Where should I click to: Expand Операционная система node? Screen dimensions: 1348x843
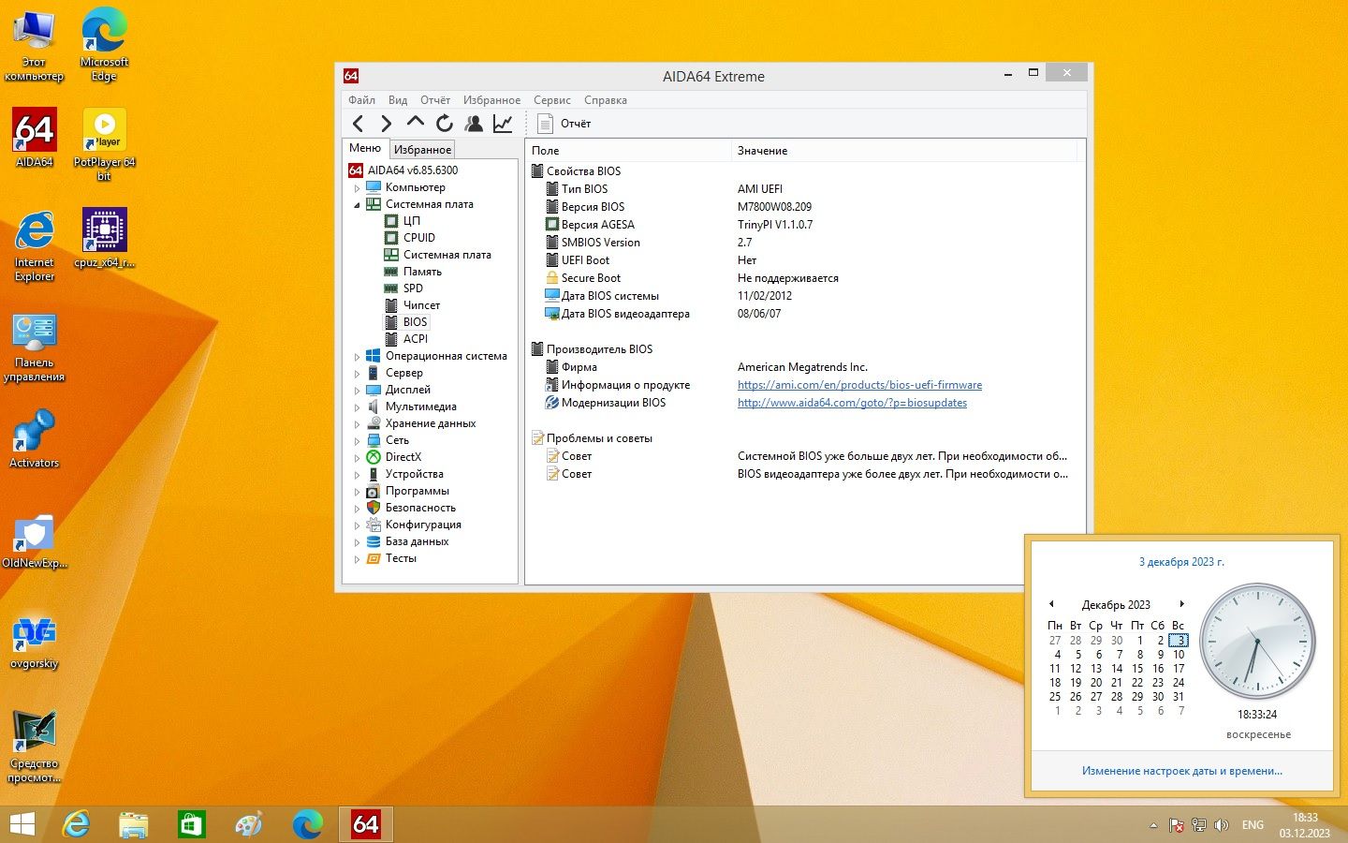click(x=357, y=357)
